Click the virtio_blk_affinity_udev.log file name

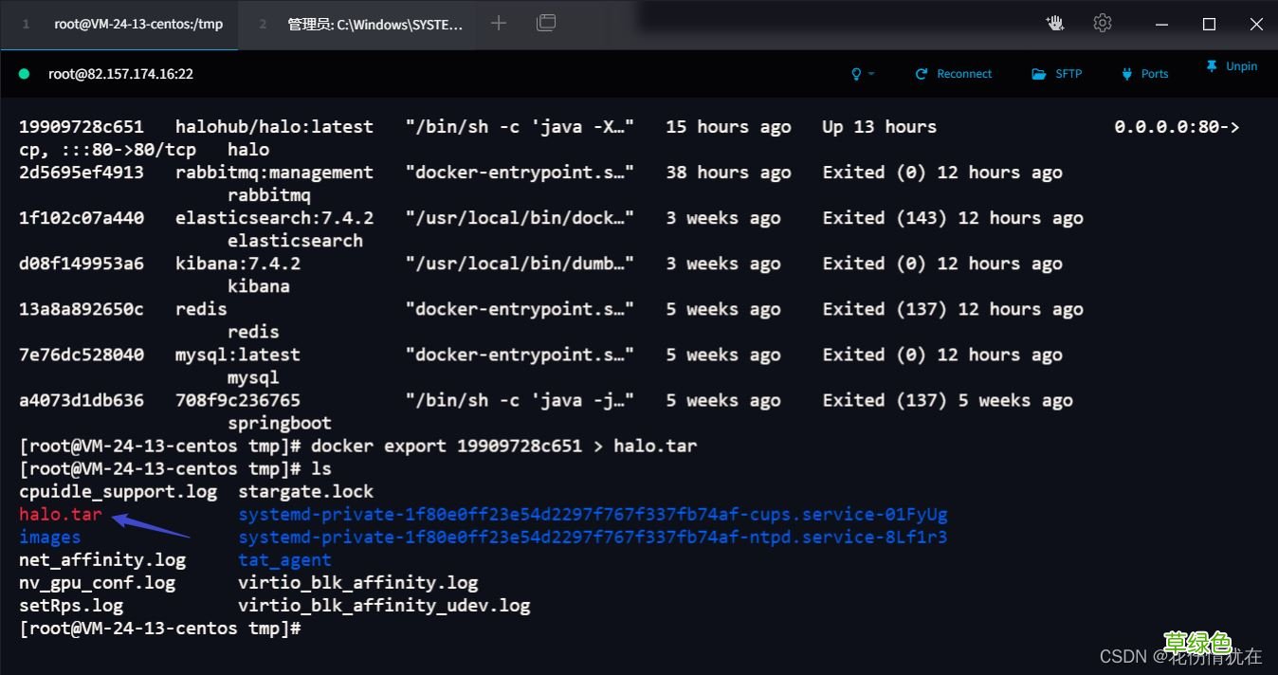coord(384,605)
